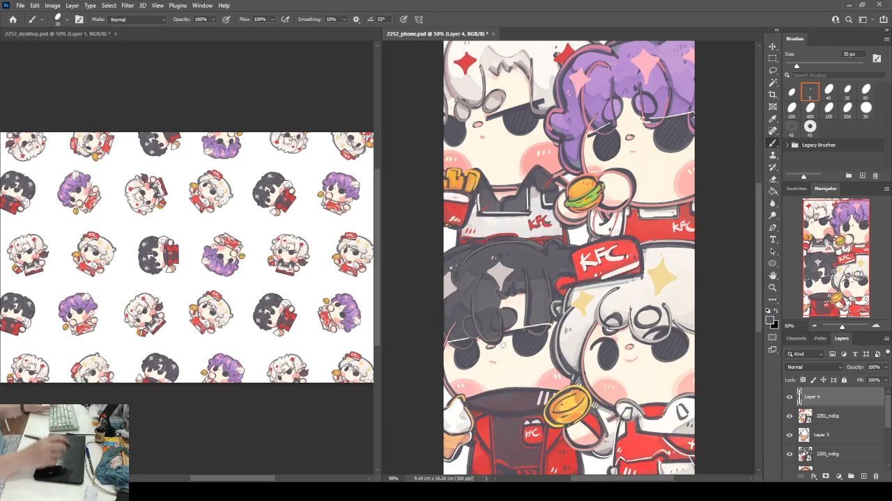The height and width of the screenshot is (501, 892).
Task: Select the Lasso tool
Action: (x=772, y=71)
